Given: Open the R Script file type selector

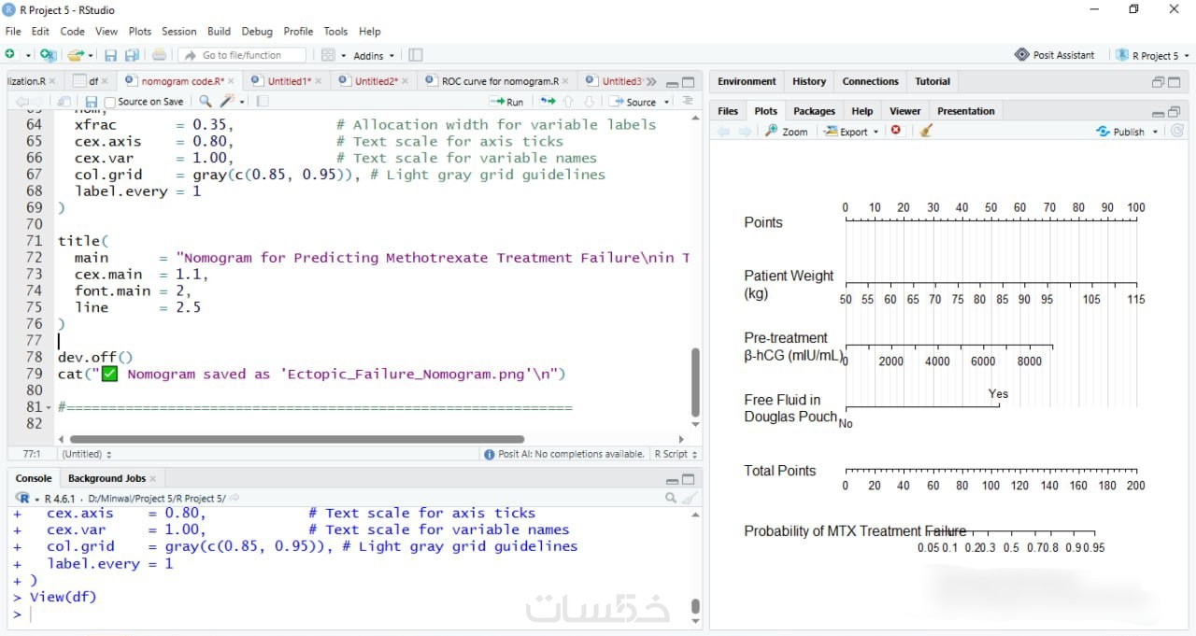Looking at the screenshot, I should pos(676,454).
